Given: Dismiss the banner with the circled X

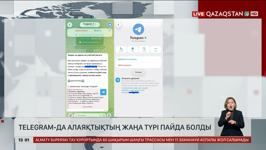Looking at the screenshot, I should (110, 31).
